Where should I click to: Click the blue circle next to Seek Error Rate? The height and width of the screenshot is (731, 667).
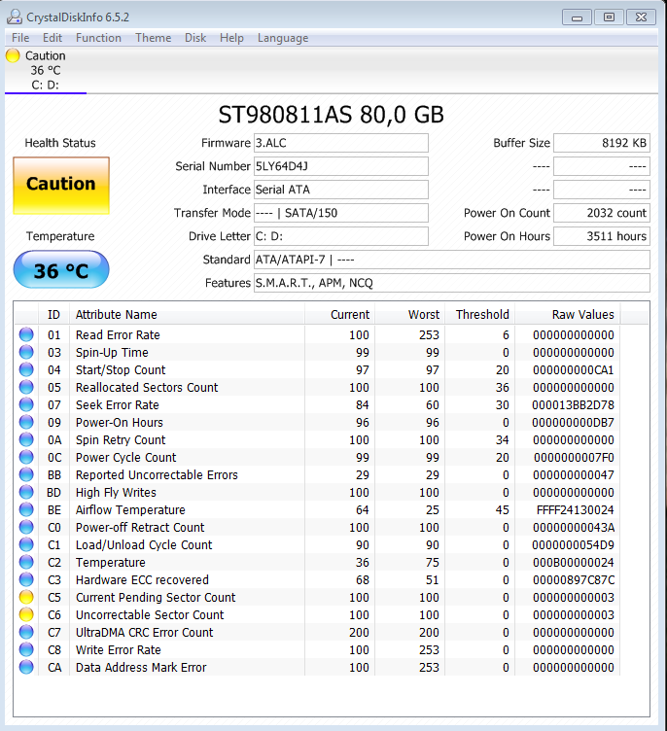pos(26,404)
